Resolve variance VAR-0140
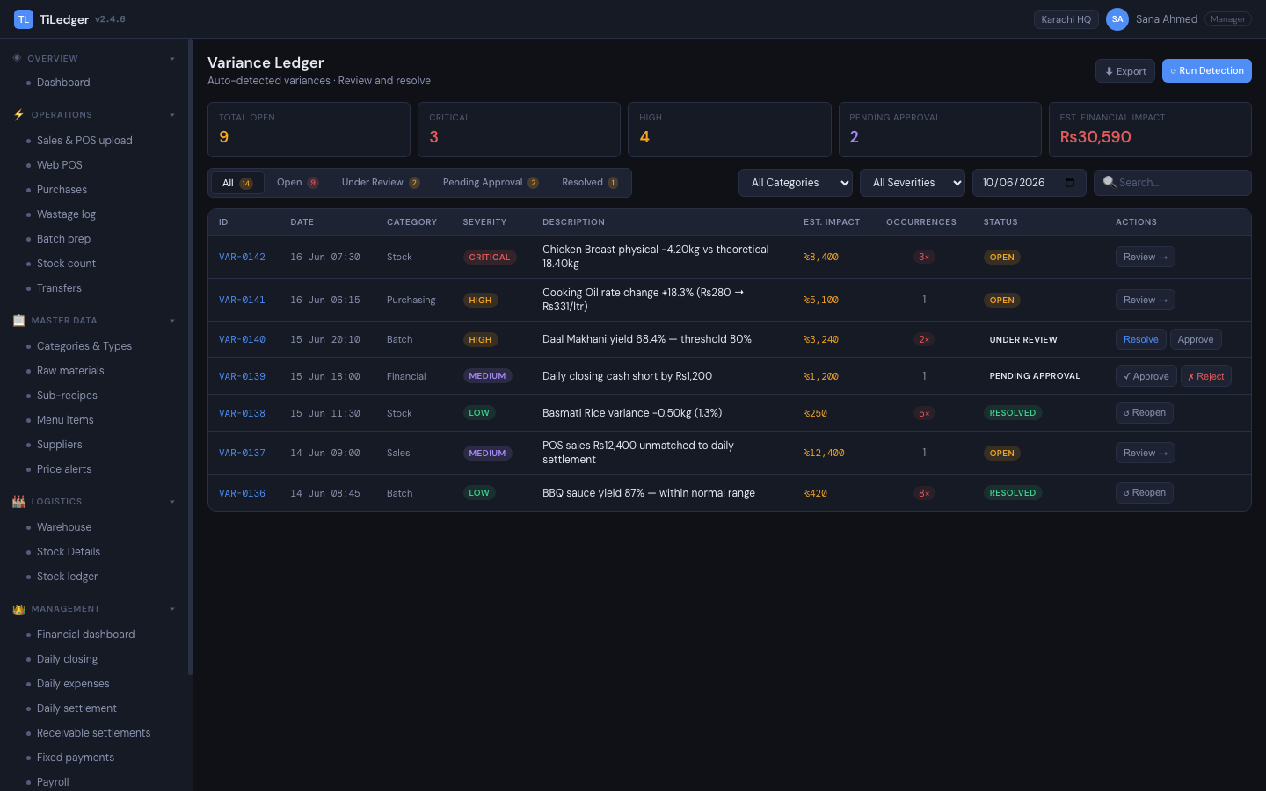 tap(1141, 339)
